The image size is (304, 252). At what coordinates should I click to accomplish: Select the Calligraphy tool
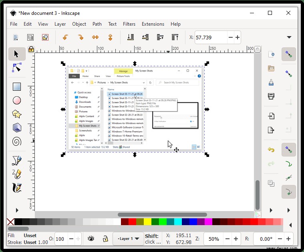17,188
